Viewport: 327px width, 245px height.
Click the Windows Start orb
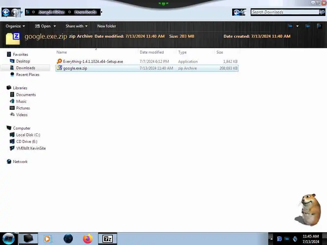(8, 239)
